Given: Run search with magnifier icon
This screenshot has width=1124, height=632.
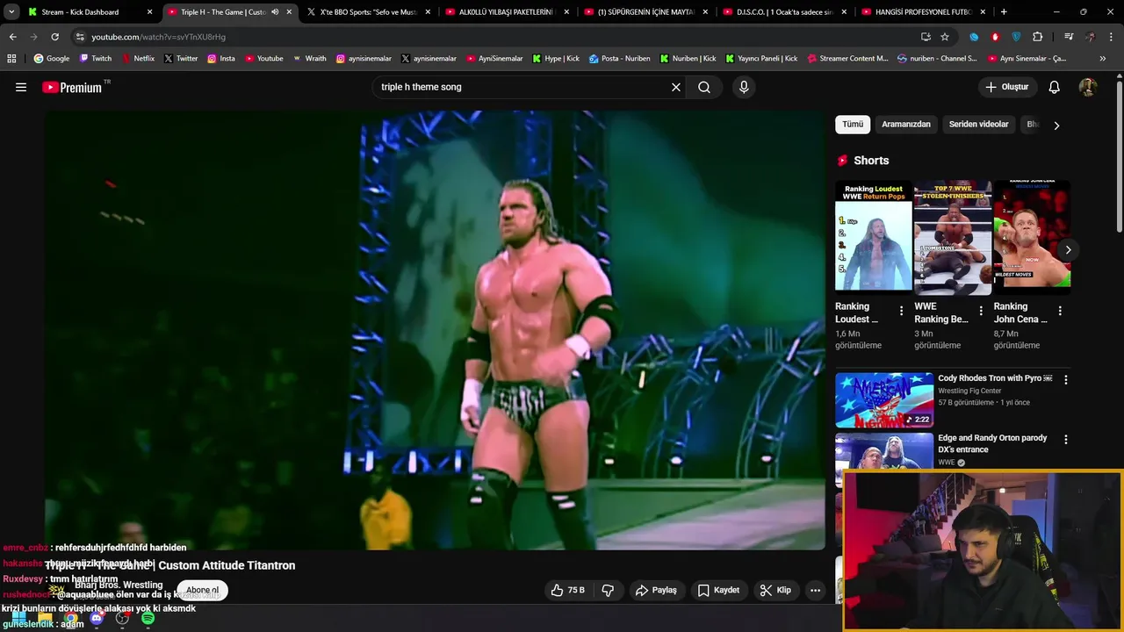Looking at the screenshot, I should [704, 87].
